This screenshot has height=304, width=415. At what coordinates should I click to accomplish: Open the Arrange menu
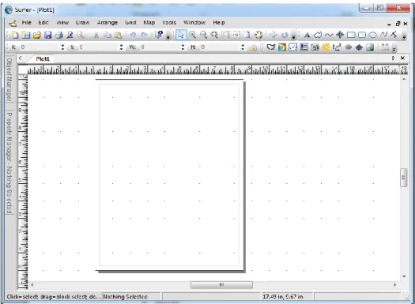[108, 23]
